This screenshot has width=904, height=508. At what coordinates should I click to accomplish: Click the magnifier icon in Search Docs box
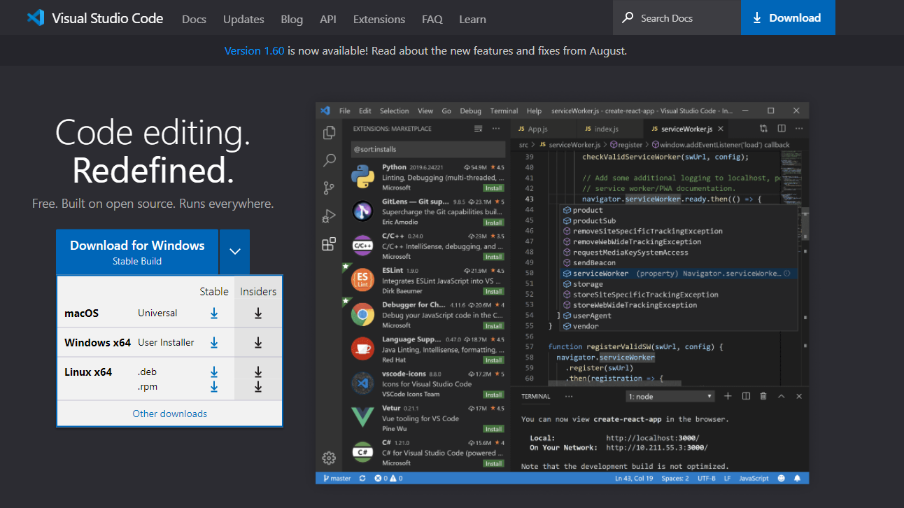tap(628, 17)
